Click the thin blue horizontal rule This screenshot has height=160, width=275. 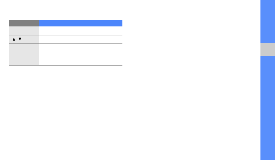[x=61, y=81]
